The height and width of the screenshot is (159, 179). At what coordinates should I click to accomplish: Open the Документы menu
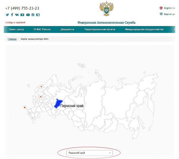(x=67, y=29)
